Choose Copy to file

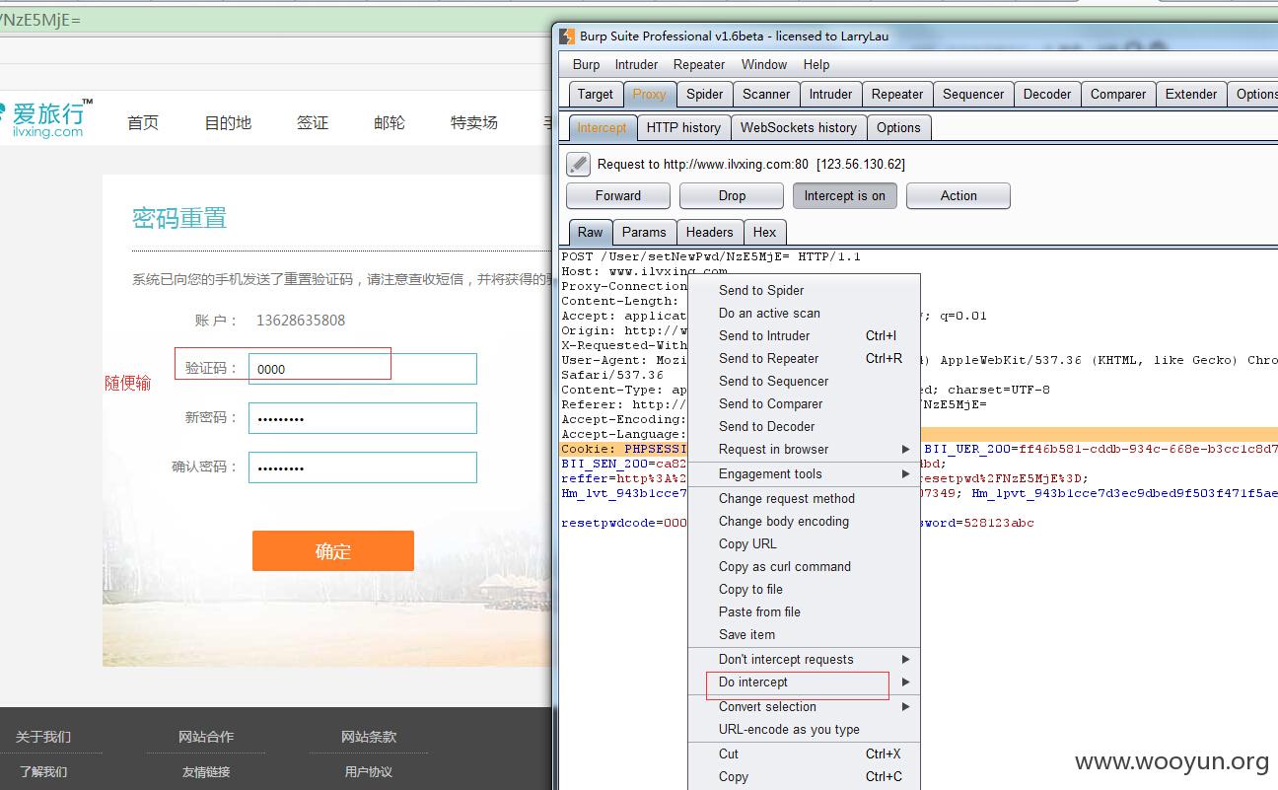point(804,589)
